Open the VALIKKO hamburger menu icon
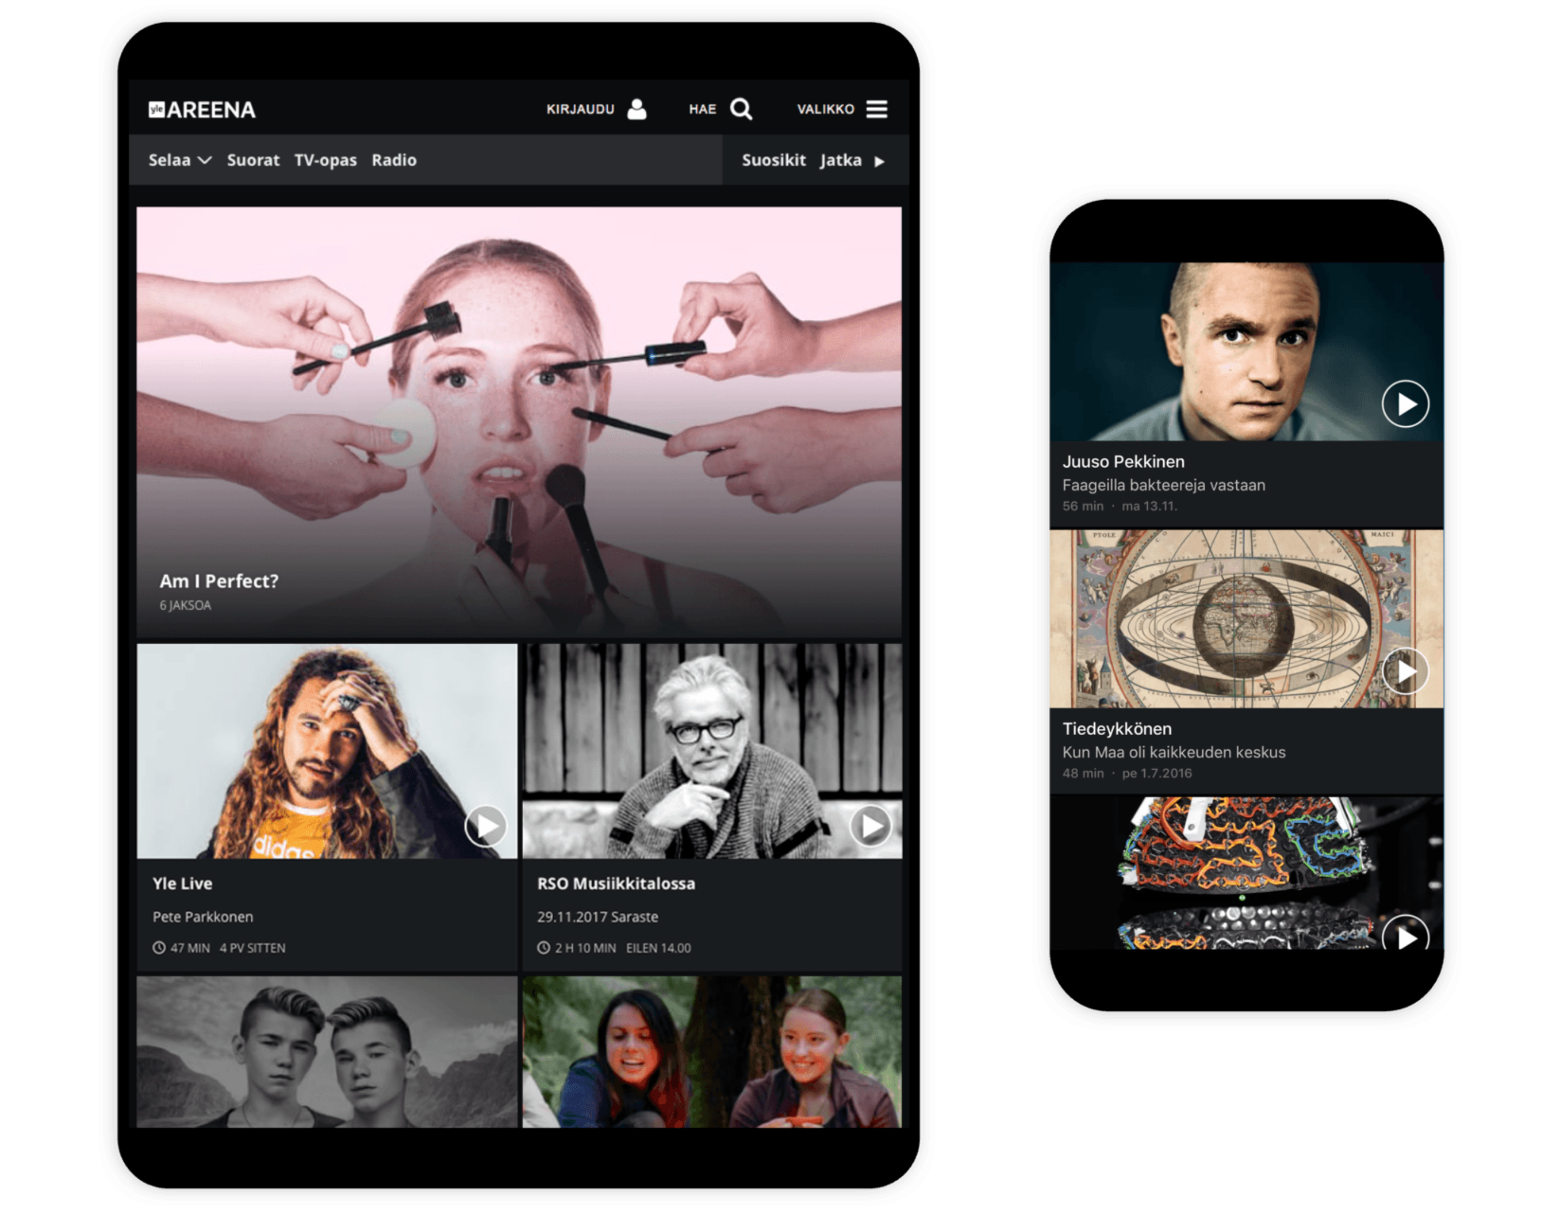 click(877, 109)
